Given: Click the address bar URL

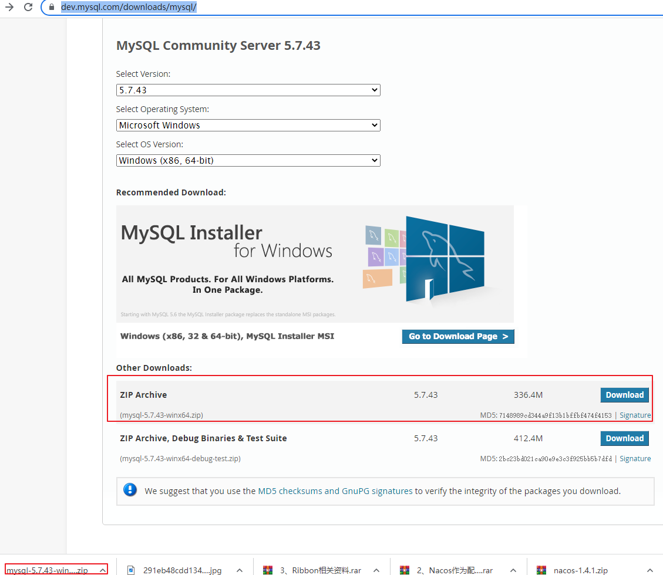Looking at the screenshot, I should pos(129,7).
